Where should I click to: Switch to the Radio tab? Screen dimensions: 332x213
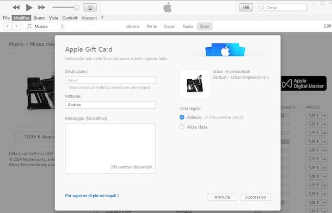pos(188,27)
